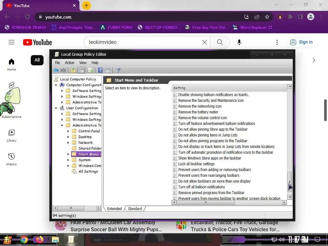Open the View menu
The width and height of the screenshot is (328, 246).
83,62
